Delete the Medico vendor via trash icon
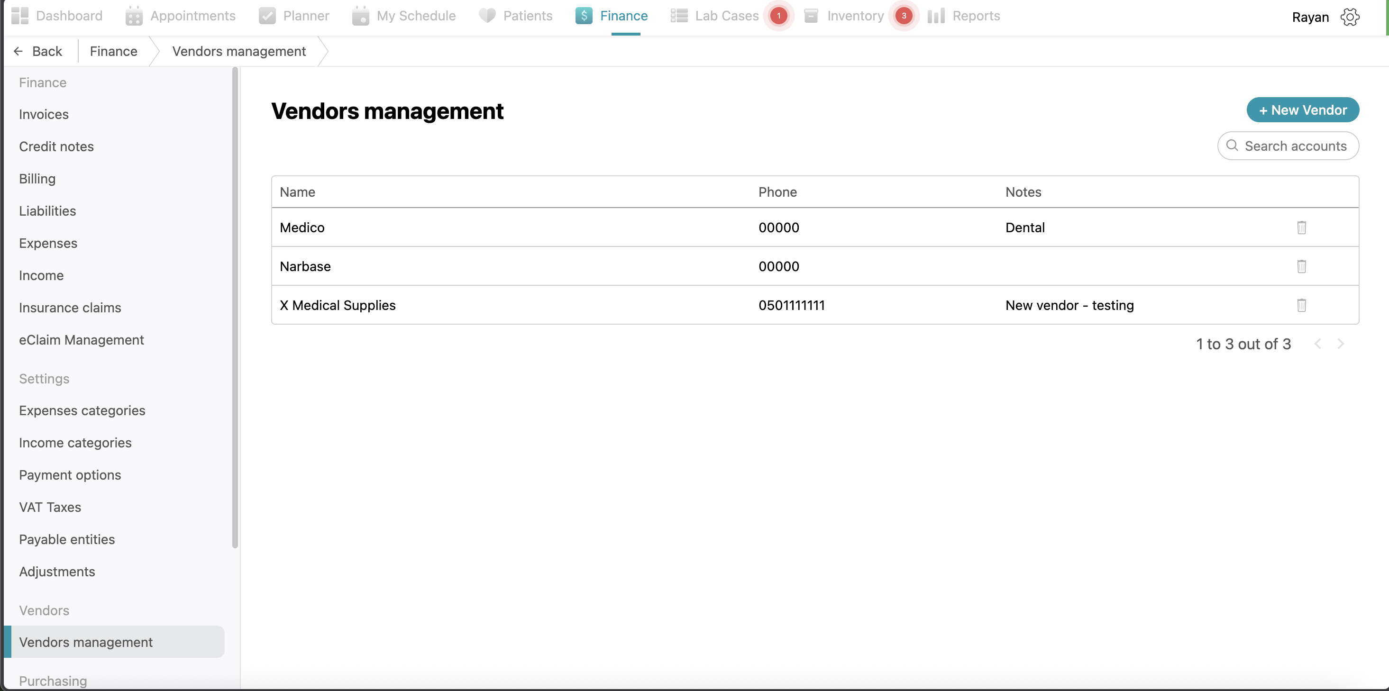This screenshot has height=691, width=1389. 1301,227
